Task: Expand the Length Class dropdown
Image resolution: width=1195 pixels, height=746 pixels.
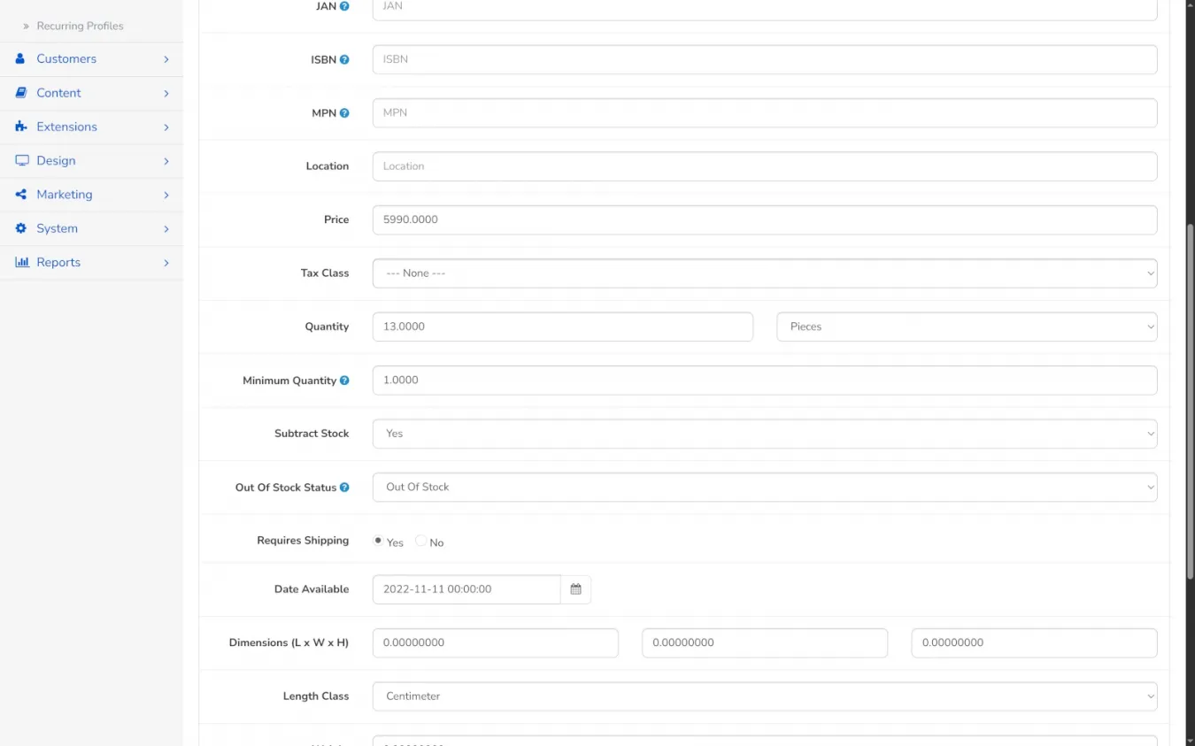Action: click(x=764, y=696)
